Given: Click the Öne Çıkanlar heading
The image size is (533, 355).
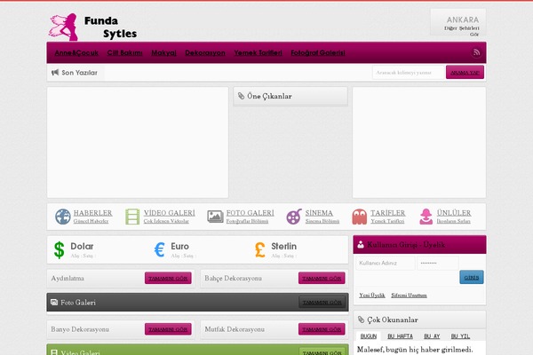Looking at the screenshot, I should [x=269, y=96].
